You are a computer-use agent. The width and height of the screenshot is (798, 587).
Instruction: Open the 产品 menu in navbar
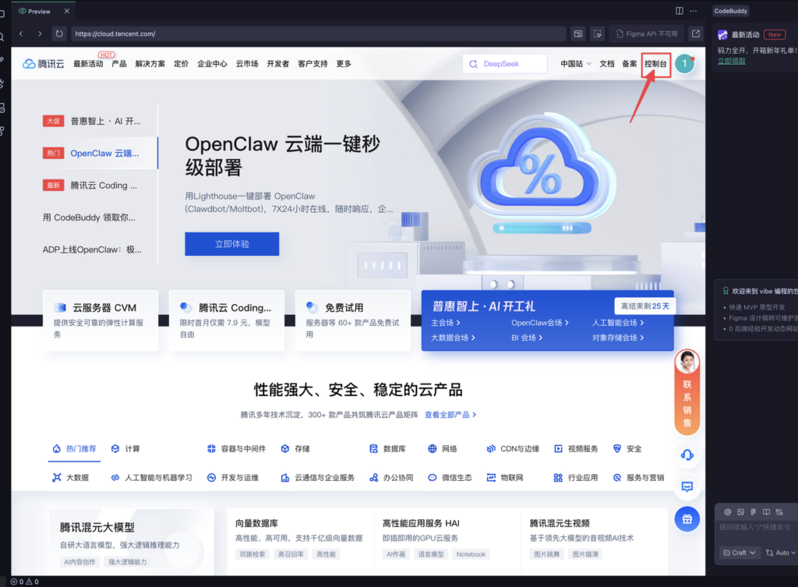[118, 64]
